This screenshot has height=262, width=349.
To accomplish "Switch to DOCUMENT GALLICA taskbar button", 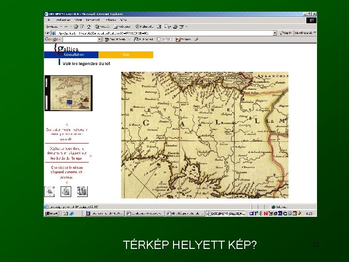I will (226, 213).
